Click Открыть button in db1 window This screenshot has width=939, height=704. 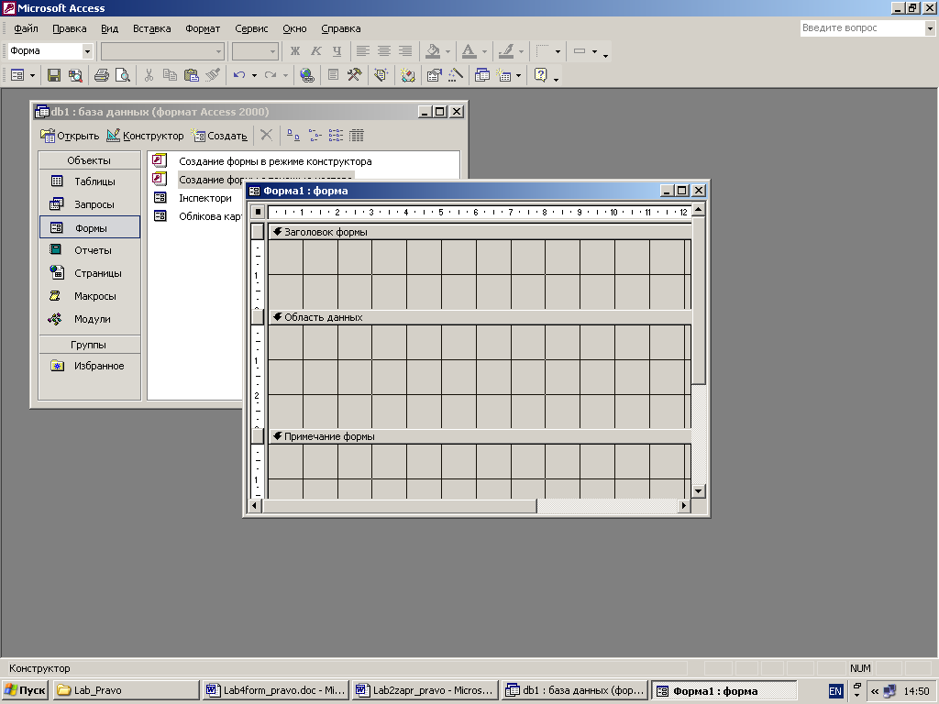pyautogui.click(x=70, y=136)
